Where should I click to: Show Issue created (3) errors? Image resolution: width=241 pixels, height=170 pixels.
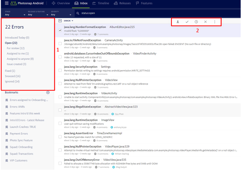(x=17, y=64)
